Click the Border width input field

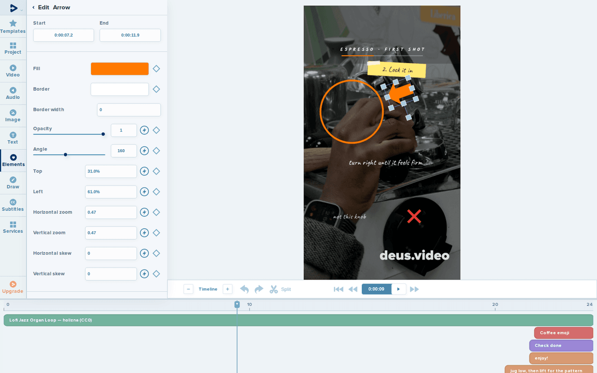[x=129, y=110]
